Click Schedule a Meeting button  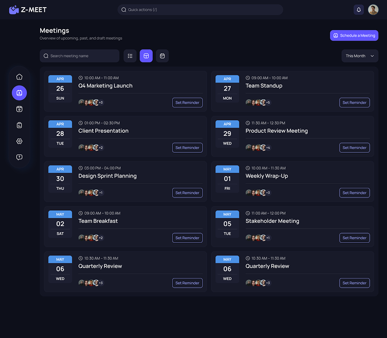(354, 35)
